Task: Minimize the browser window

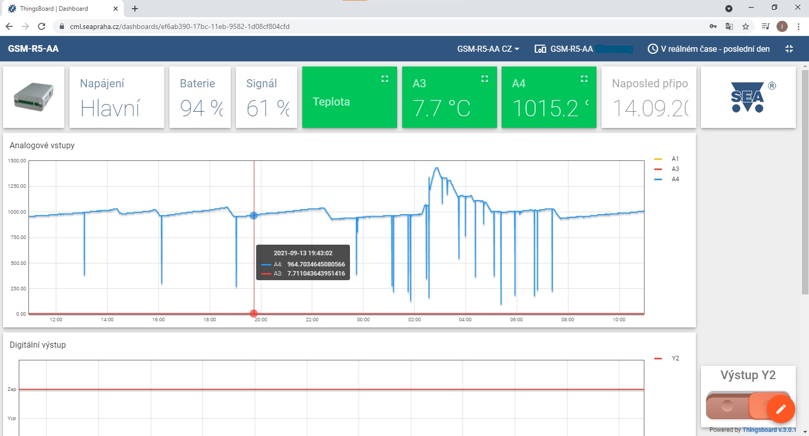Action: [x=751, y=8]
